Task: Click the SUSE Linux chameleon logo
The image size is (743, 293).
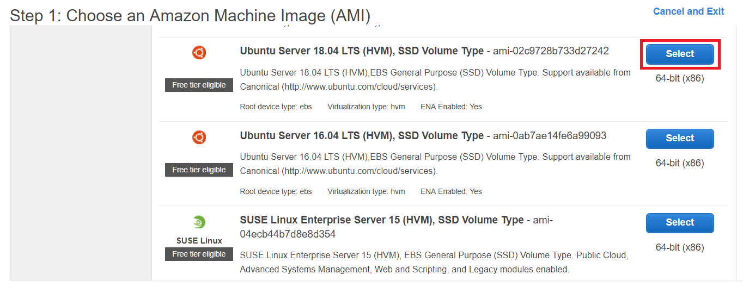Action: (199, 222)
